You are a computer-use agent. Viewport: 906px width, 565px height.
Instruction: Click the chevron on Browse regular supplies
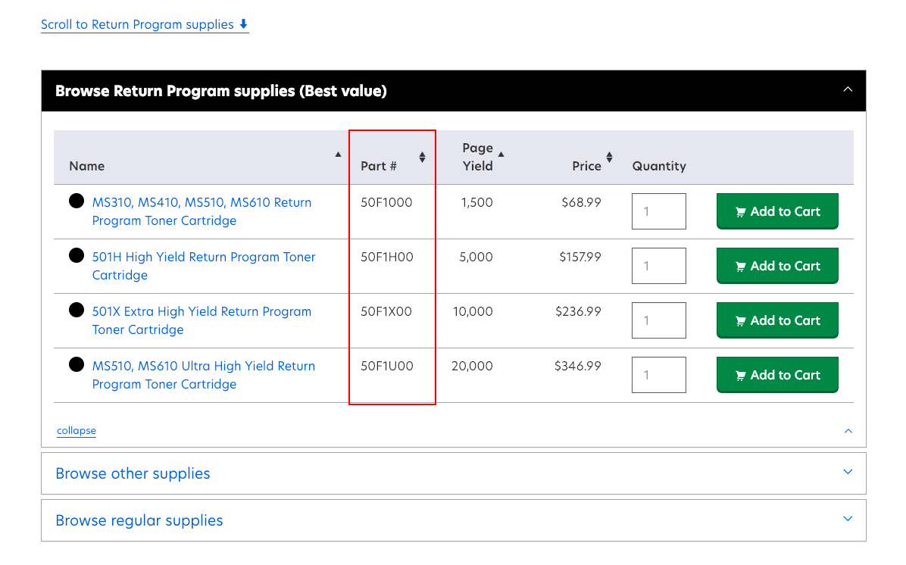(x=848, y=519)
